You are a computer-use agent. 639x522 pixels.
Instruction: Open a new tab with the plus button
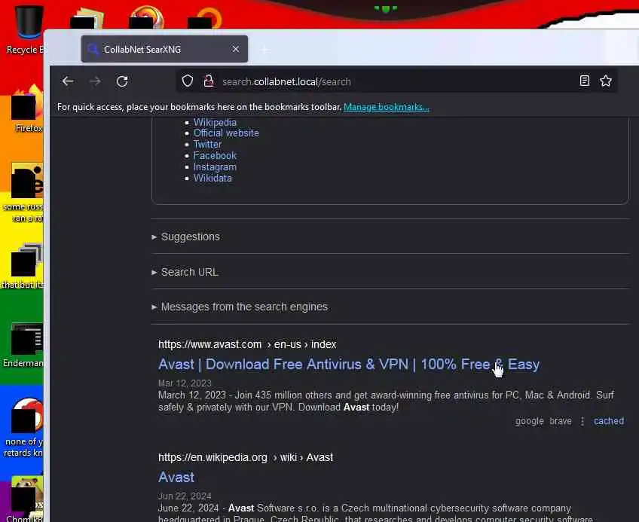[265, 50]
